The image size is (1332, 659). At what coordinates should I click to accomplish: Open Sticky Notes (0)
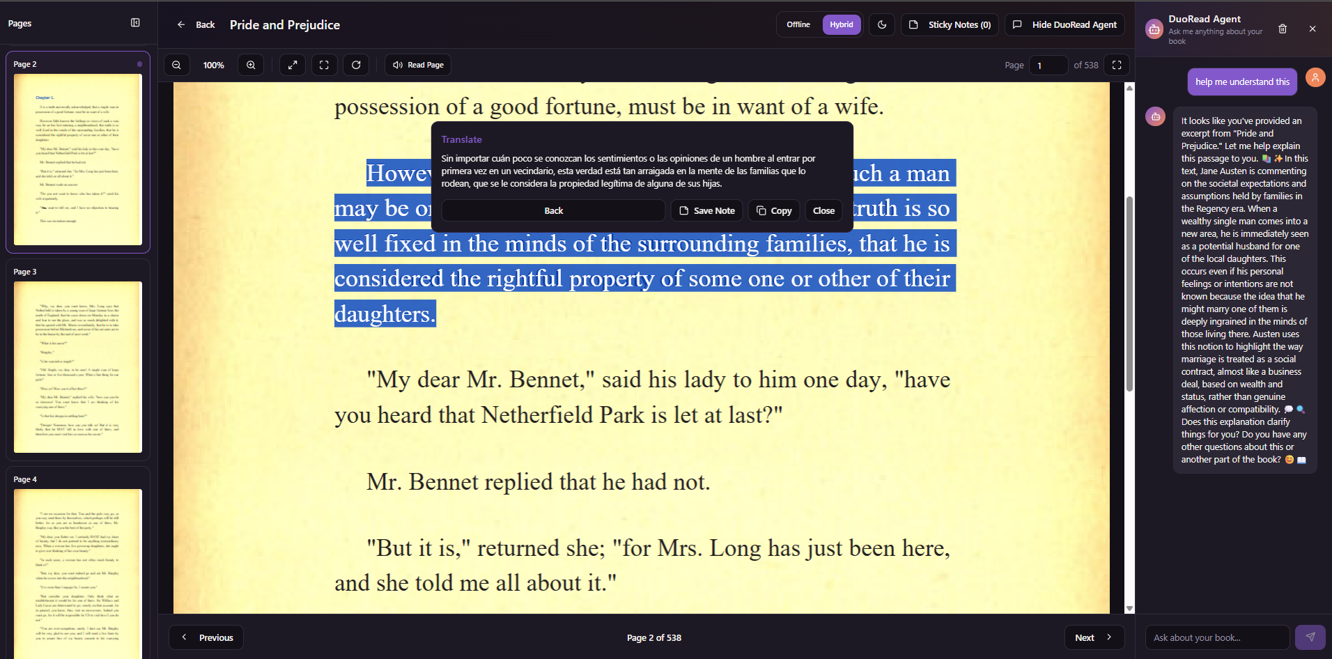pyautogui.click(x=950, y=24)
